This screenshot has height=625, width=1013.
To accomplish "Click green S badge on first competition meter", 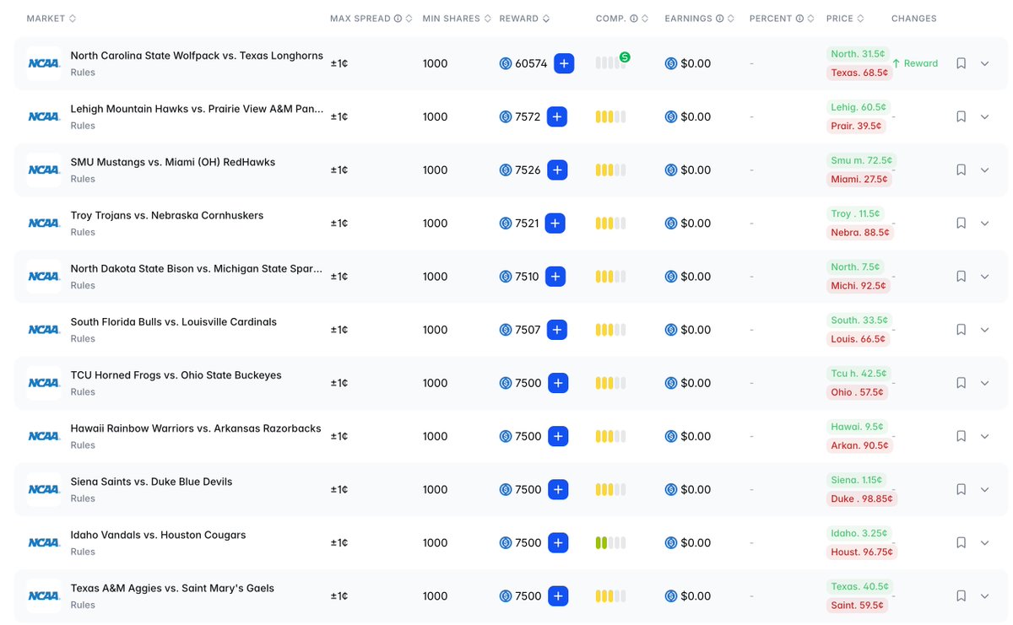I will (625, 57).
